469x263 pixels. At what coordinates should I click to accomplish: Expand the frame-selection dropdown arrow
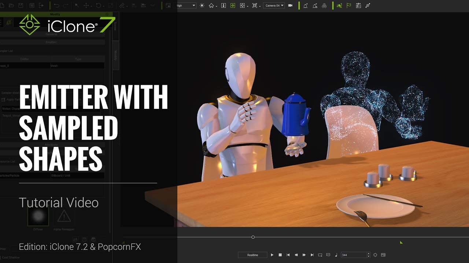point(260,6)
